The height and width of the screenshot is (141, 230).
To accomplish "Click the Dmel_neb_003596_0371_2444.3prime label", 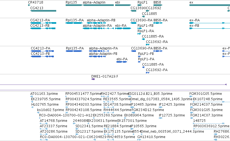I will click(x=172, y=132).
